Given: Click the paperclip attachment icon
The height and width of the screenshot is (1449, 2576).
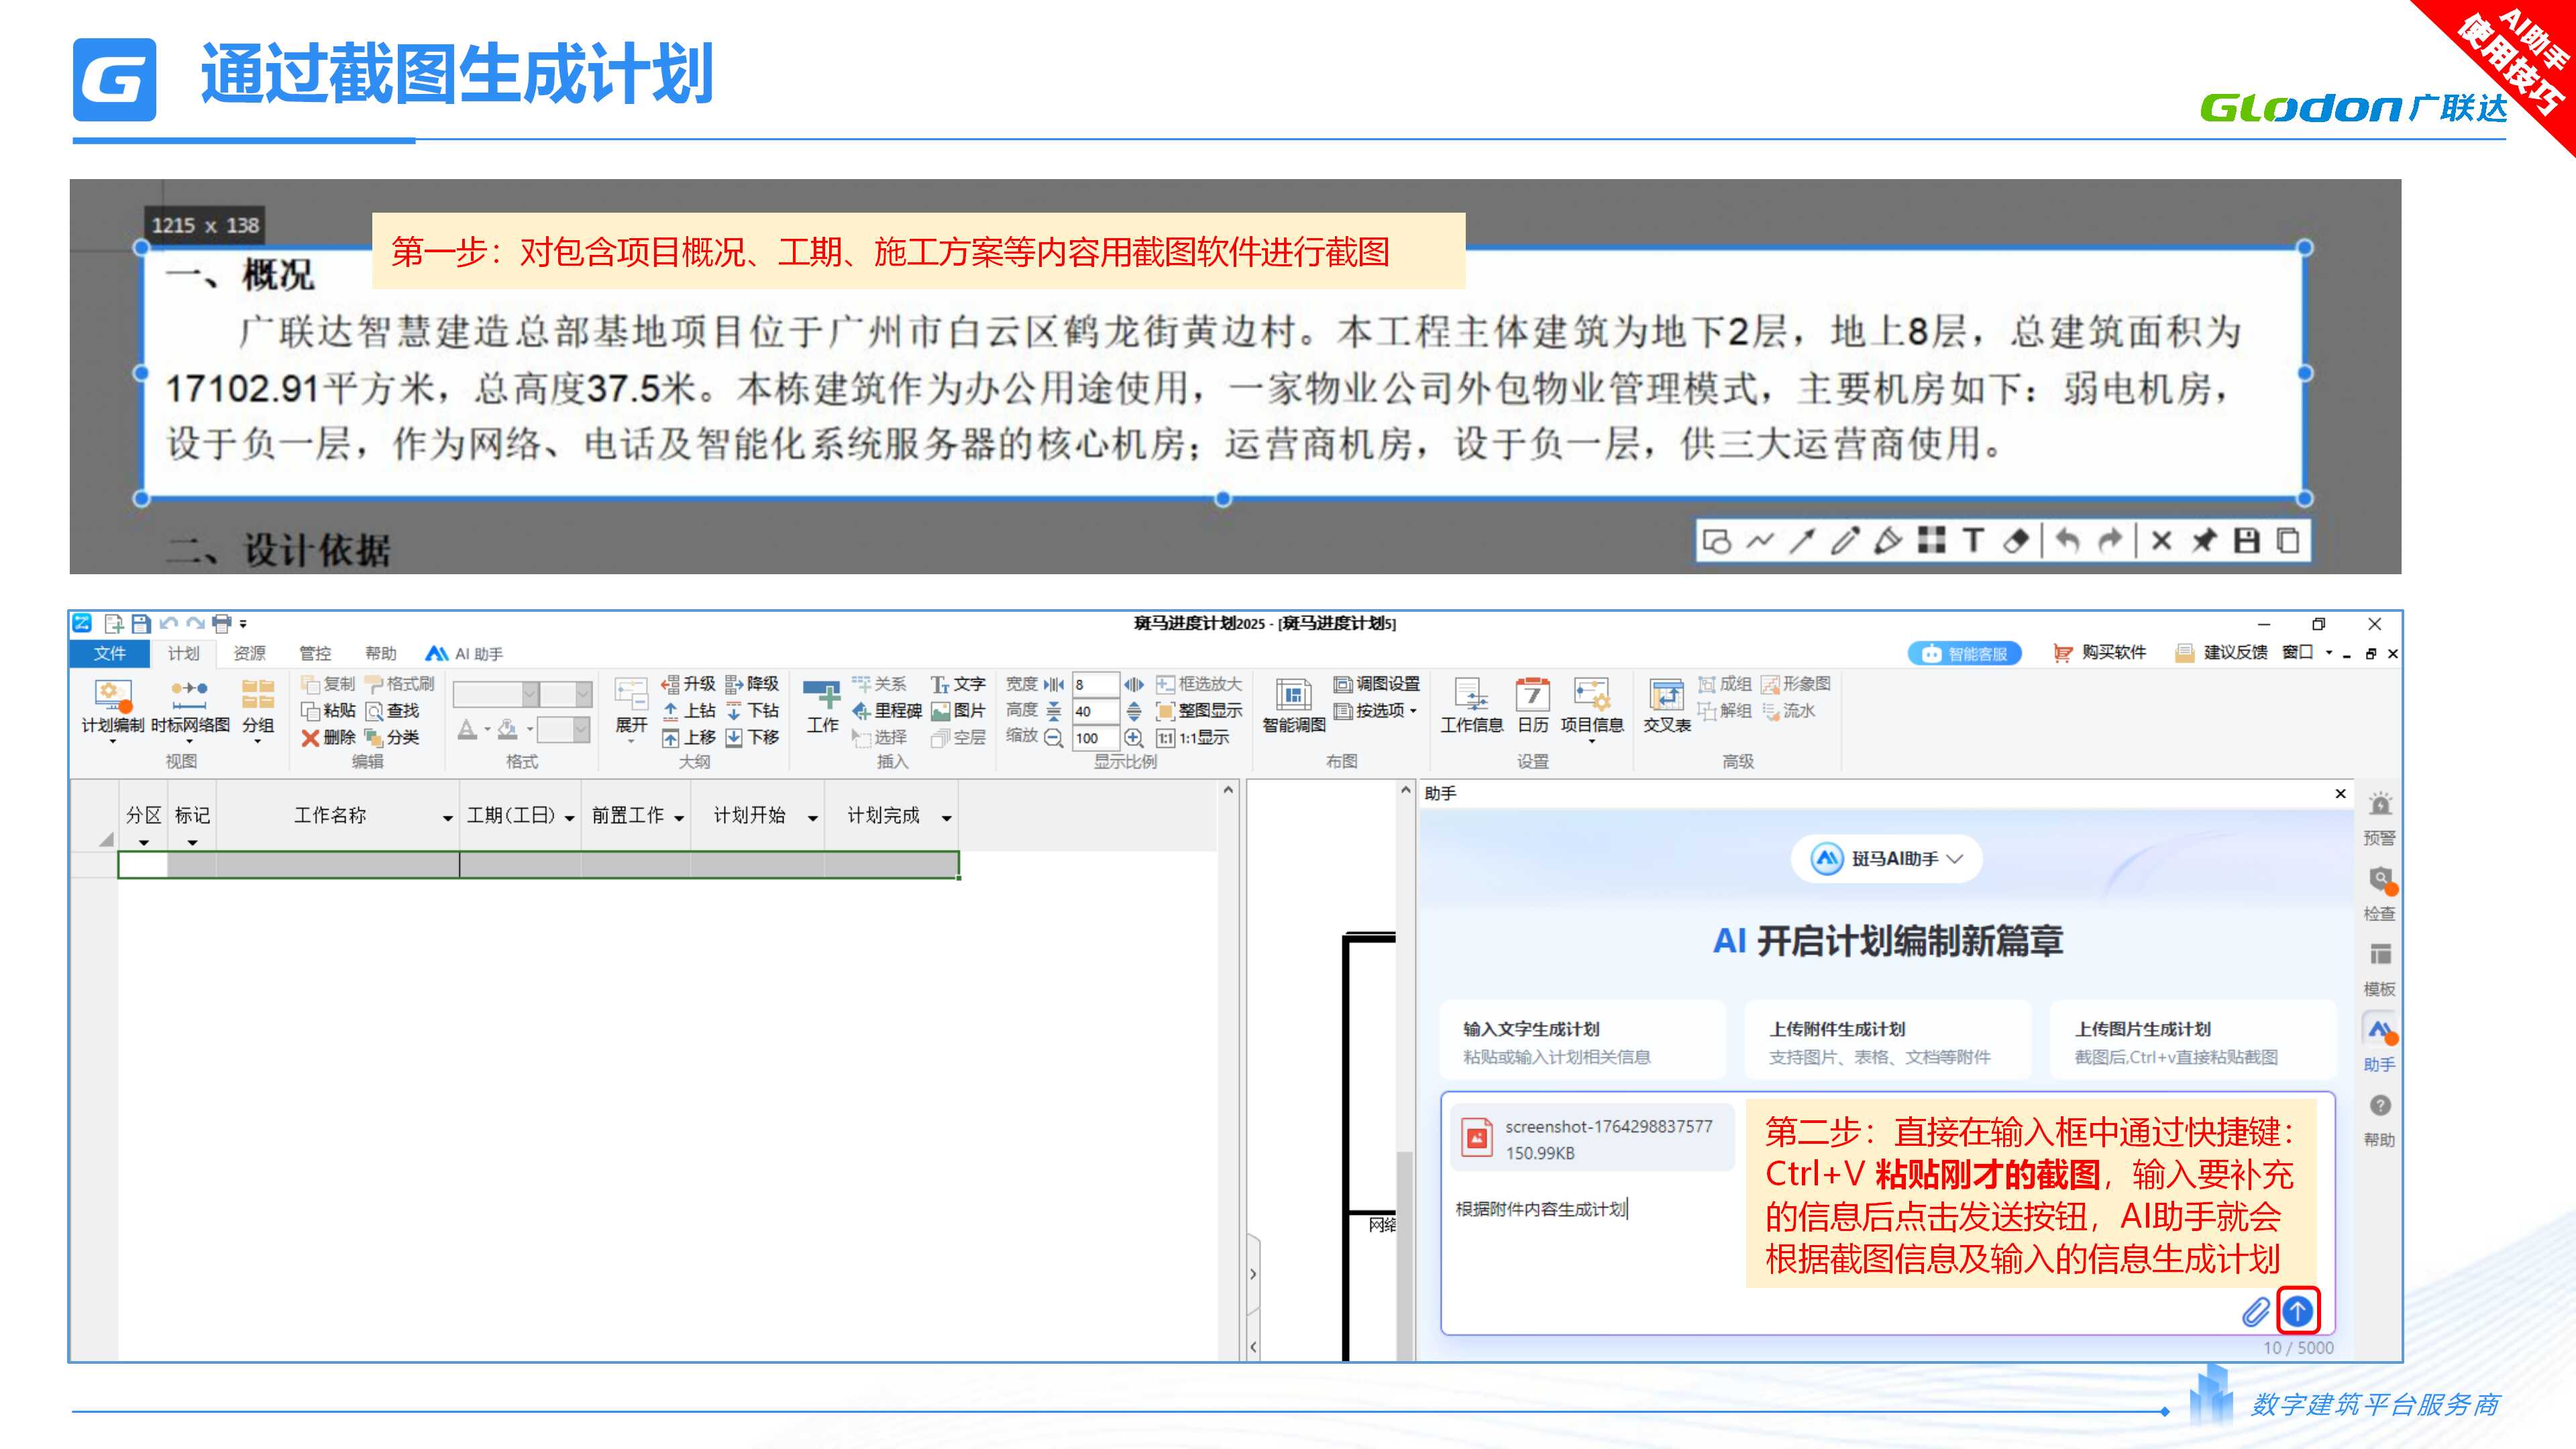Looking at the screenshot, I should 2255,1311.
